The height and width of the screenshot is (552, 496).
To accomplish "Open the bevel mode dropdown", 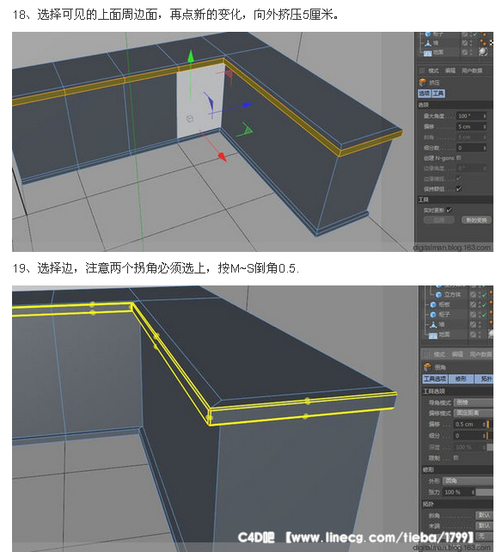I will pos(474,402).
